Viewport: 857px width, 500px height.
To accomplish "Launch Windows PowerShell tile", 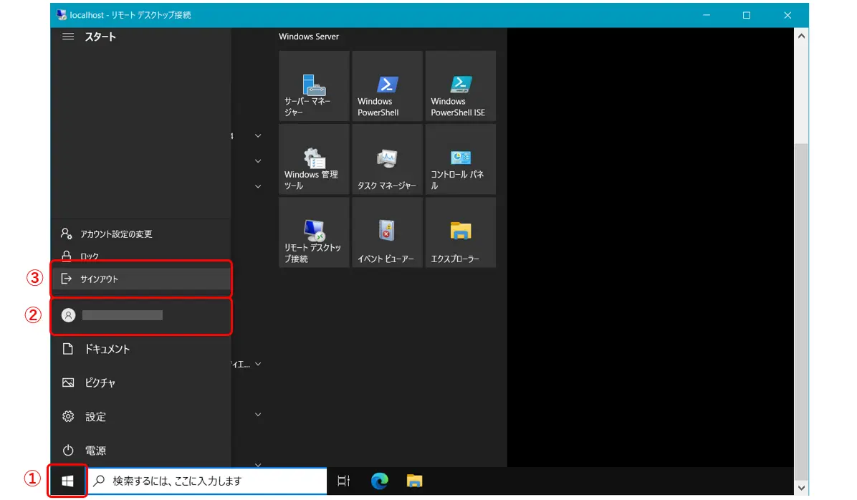I will coord(387,86).
